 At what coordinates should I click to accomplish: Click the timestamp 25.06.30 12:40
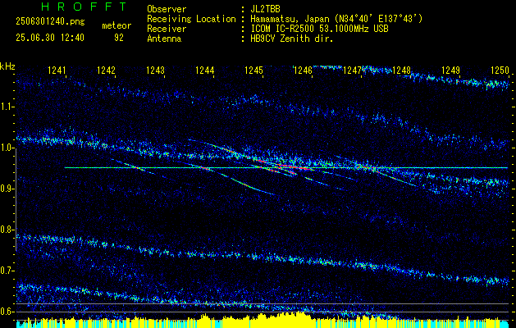pyautogui.click(x=50, y=38)
